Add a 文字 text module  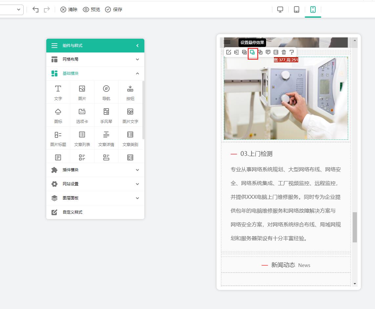58,93
